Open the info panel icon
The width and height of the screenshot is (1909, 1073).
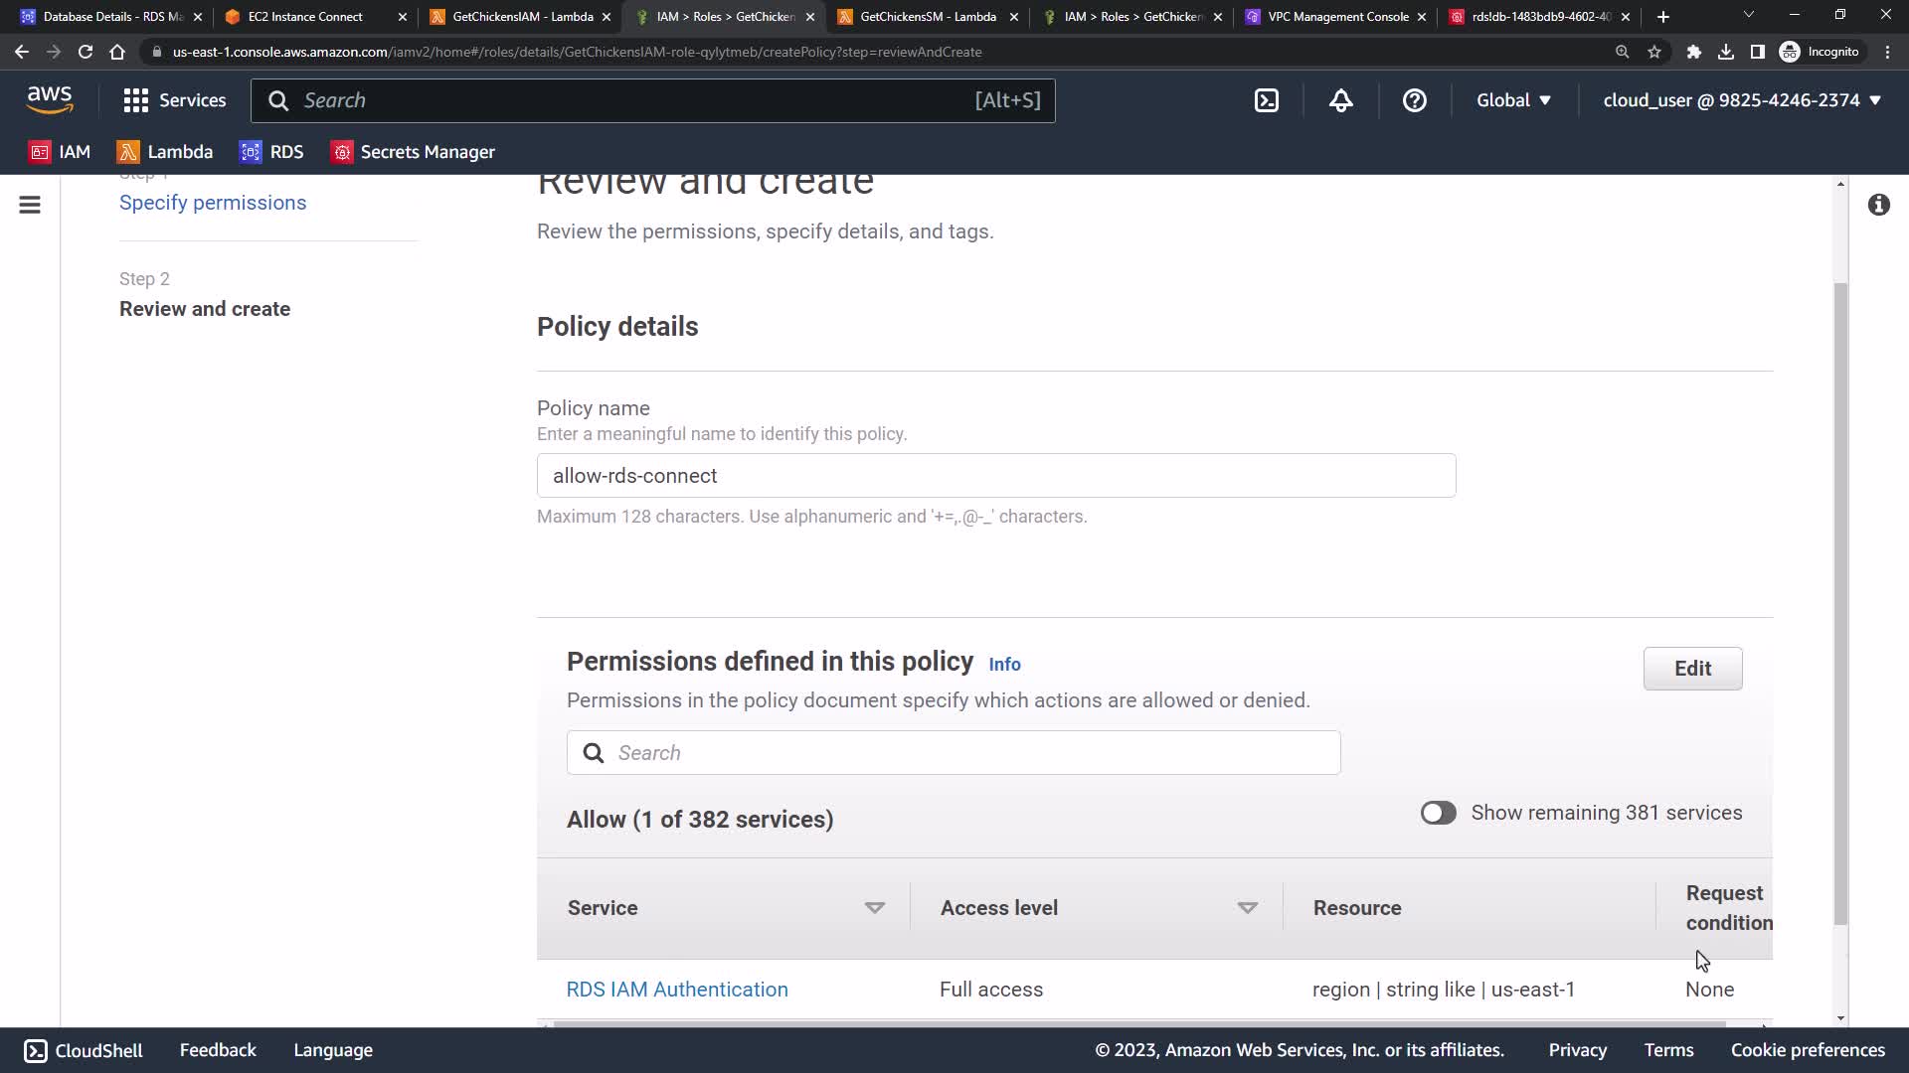click(1878, 205)
